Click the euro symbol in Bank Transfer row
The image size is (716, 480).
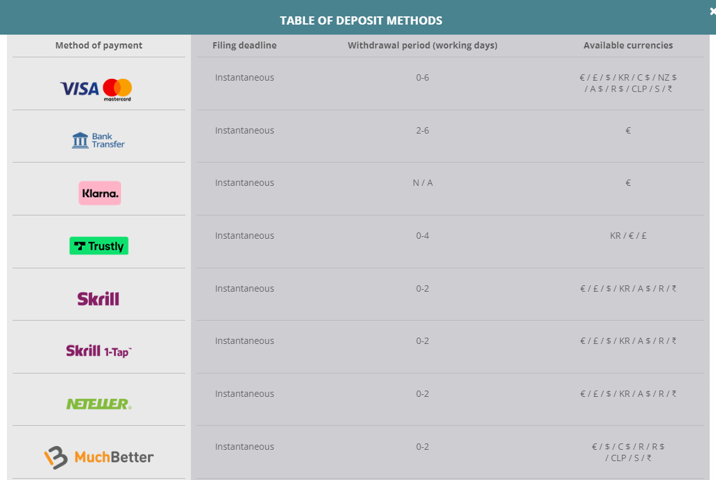pyautogui.click(x=628, y=130)
